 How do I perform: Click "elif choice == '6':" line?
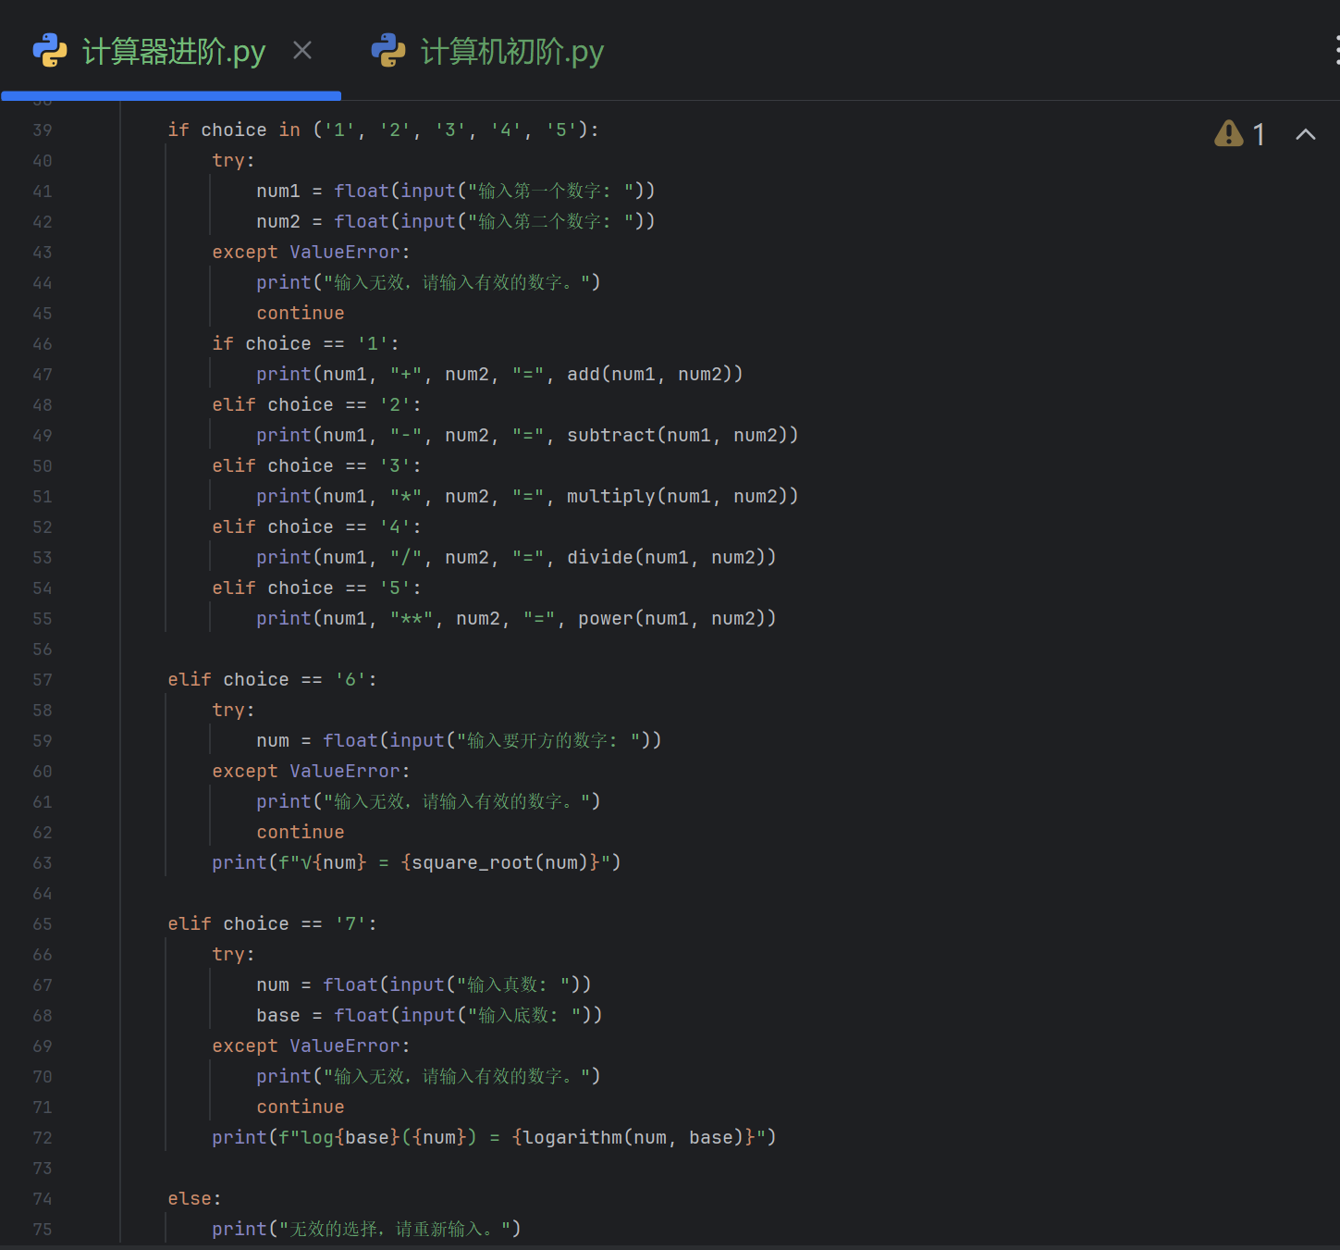tap(272, 679)
